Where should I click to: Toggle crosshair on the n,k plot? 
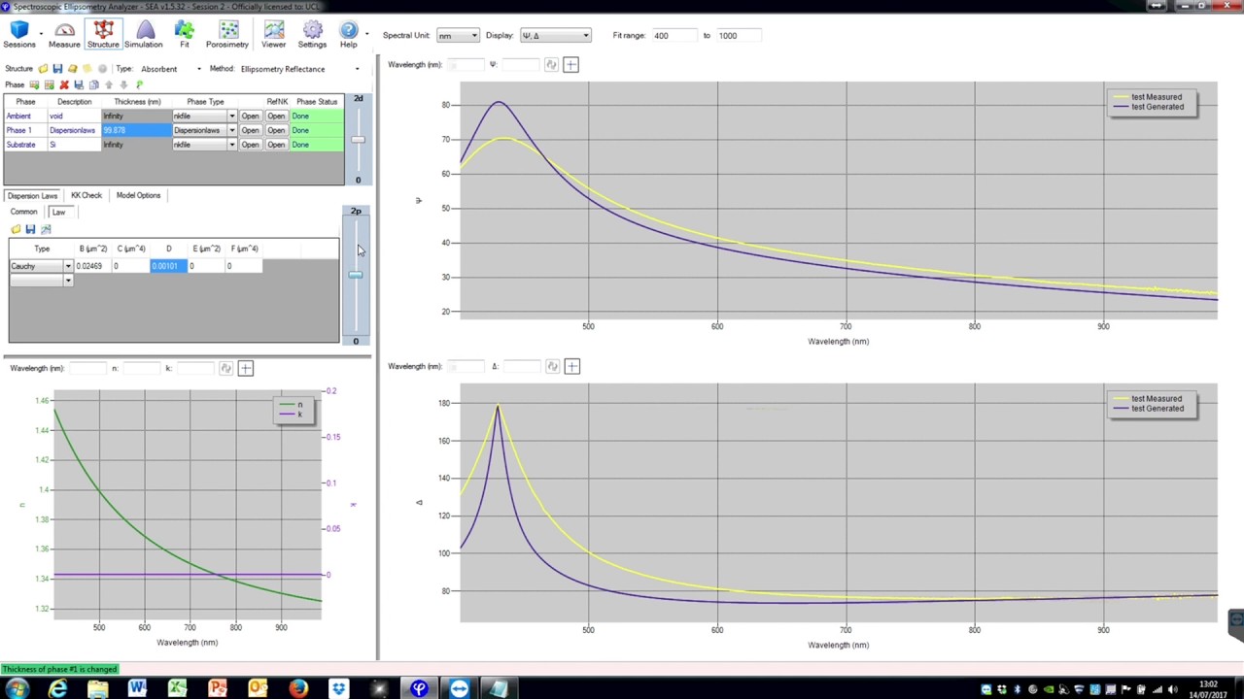click(x=245, y=369)
